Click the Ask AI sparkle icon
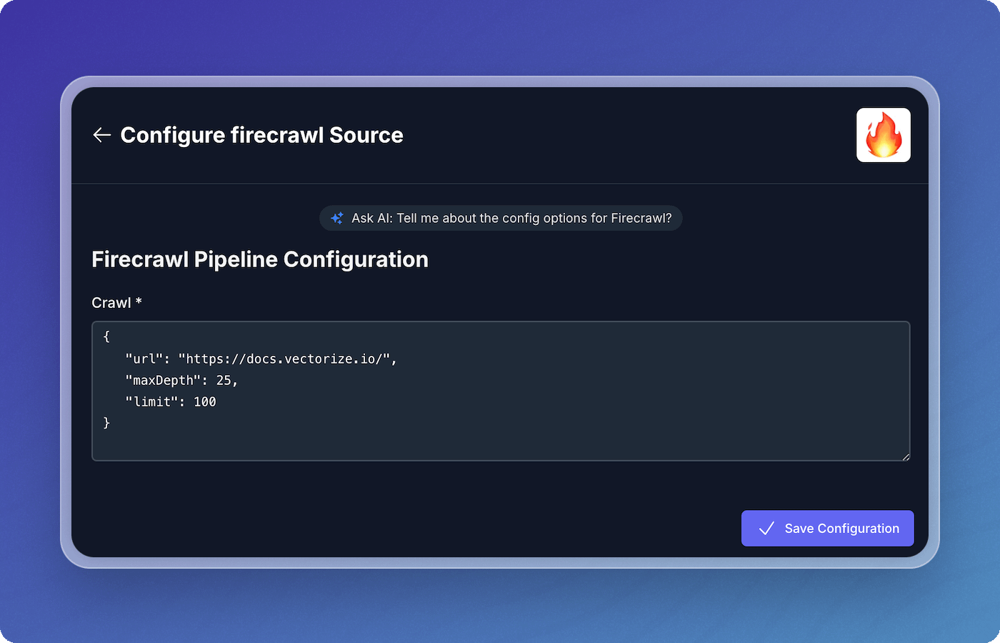The height and width of the screenshot is (643, 1000). 337,218
